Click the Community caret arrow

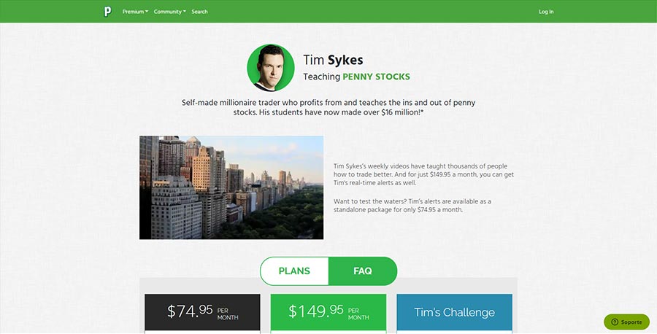coord(185,12)
